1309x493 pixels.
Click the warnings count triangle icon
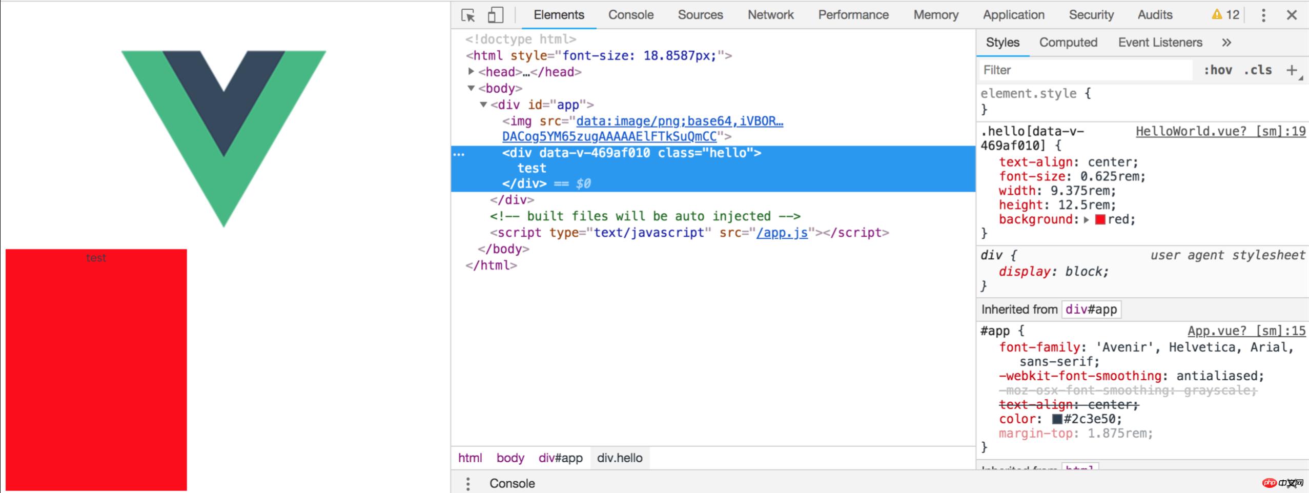(1217, 15)
